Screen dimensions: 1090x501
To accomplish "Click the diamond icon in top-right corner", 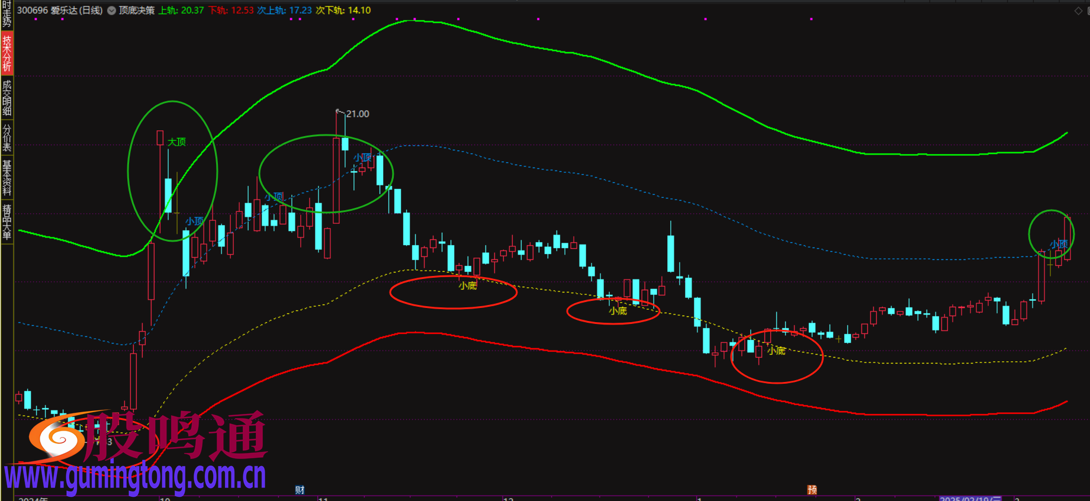I will click(1078, 11).
